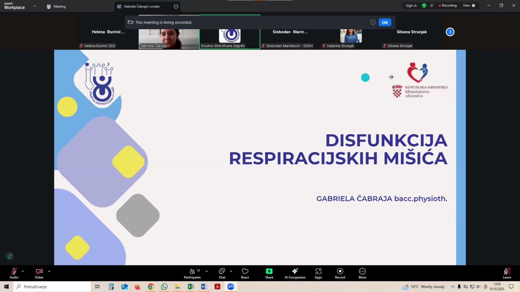Screen dimensions: 520x292
Task: Open the Zoom Workplace dropdown chevron
Action: 35,6
